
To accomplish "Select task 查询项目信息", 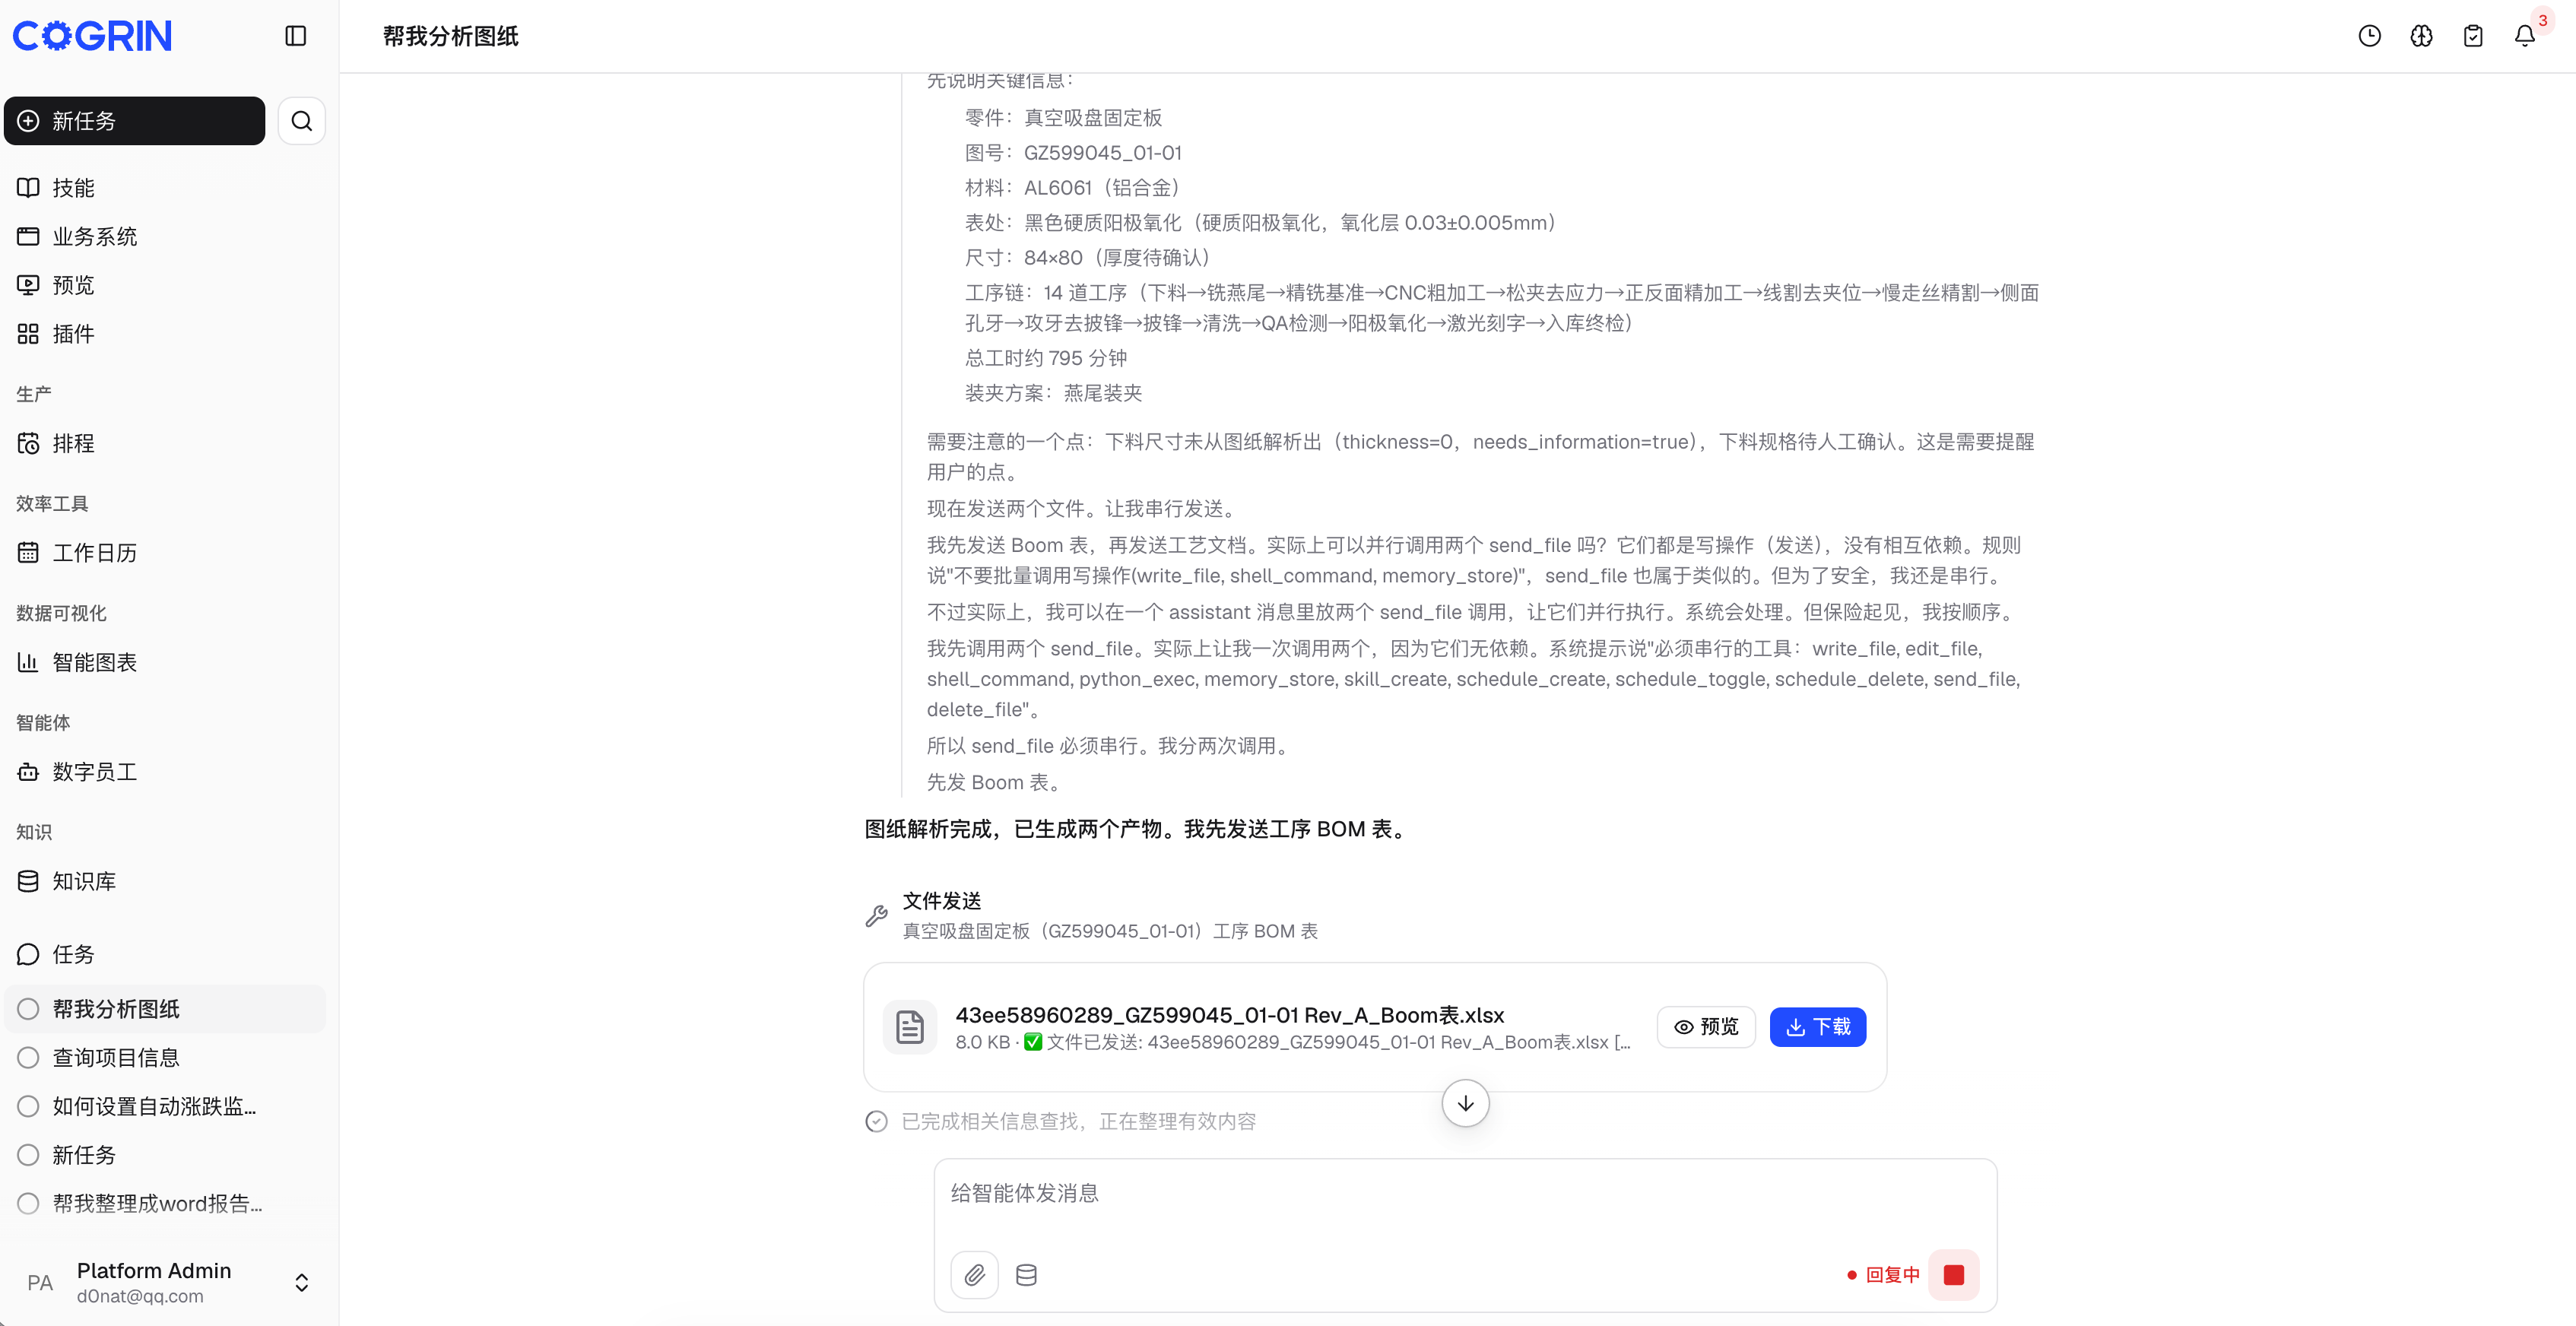I will point(165,1057).
